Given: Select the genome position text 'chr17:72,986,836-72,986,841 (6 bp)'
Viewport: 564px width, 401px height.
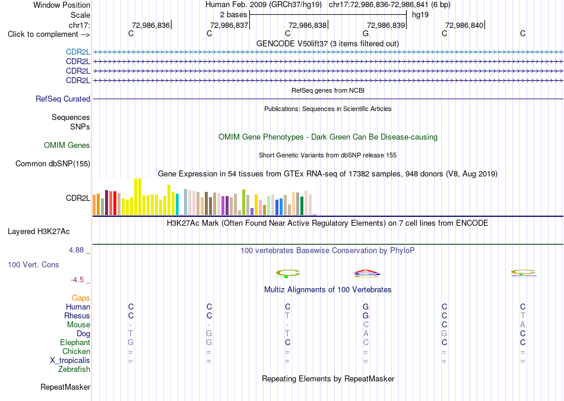Looking at the screenshot, I should 389,5.
